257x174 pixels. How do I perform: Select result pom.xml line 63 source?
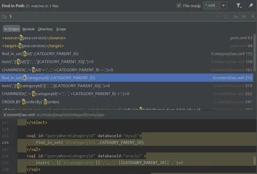point(127,38)
